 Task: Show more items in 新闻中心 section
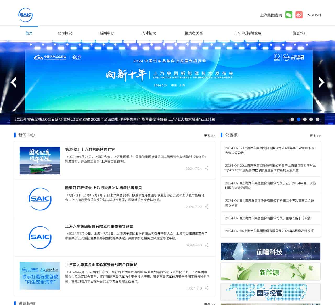tap(210, 136)
